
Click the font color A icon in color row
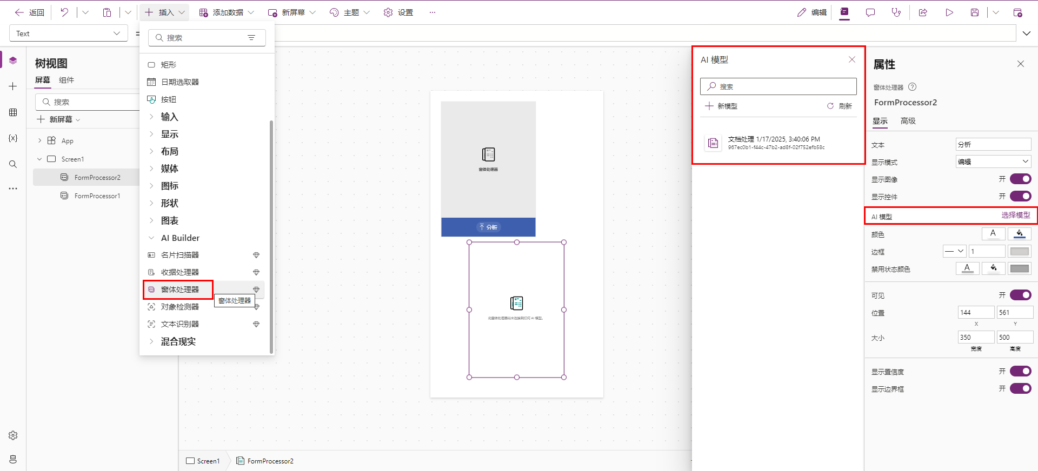tap(993, 234)
